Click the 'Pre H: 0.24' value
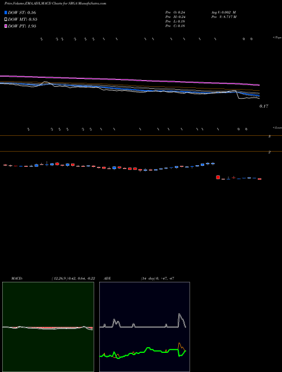Screen dimensions: 282x372 coord(175,17)
